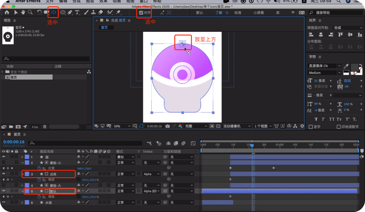Click the 8 bpc color depth button

click(x=35, y=127)
